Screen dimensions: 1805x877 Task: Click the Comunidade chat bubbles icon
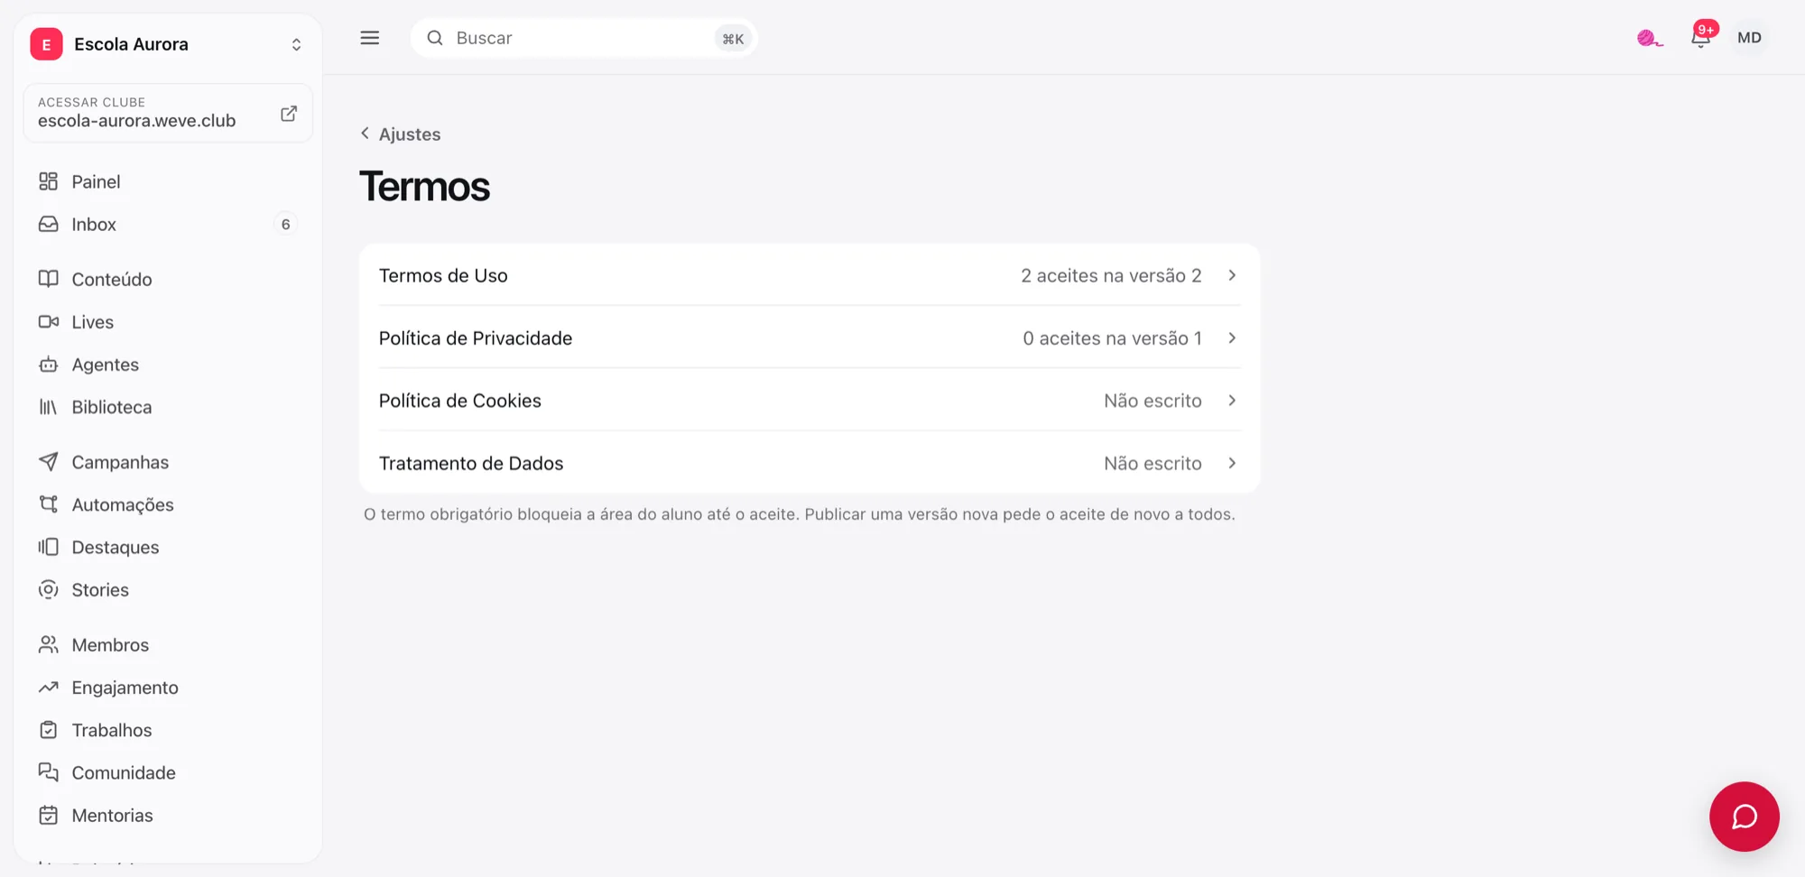click(x=49, y=772)
